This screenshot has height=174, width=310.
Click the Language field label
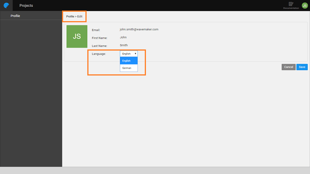pos(99,54)
